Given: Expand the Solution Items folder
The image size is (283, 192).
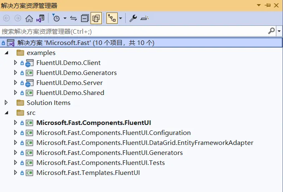Looking at the screenshot, I should tap(6, 103).
